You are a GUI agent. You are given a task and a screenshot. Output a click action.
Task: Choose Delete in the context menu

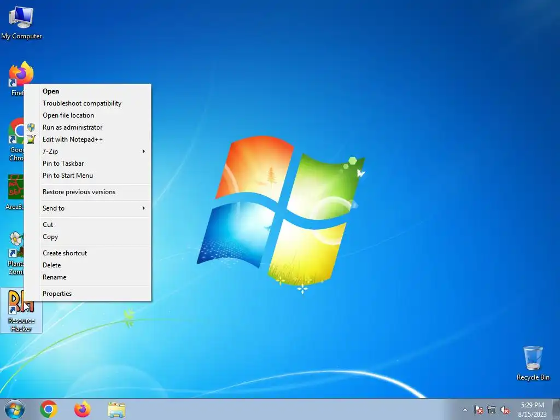click(88, 265)
